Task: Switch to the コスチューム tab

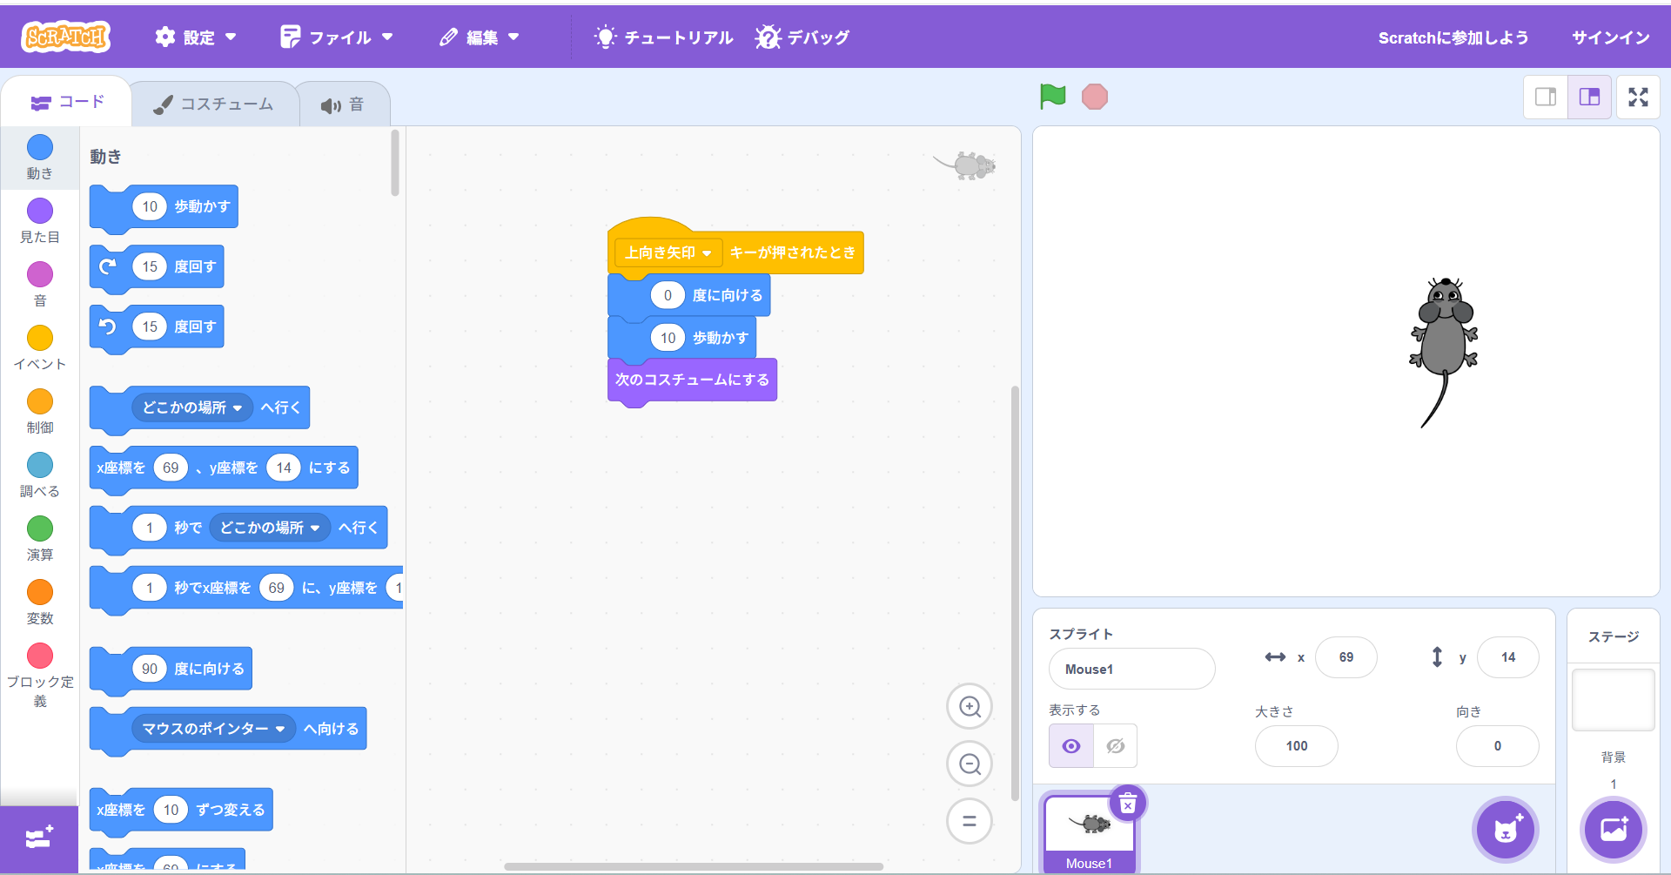Action: [214, 104]
